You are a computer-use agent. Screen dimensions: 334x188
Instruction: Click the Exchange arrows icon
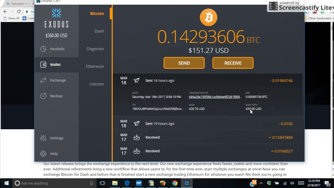click(43, 80)
